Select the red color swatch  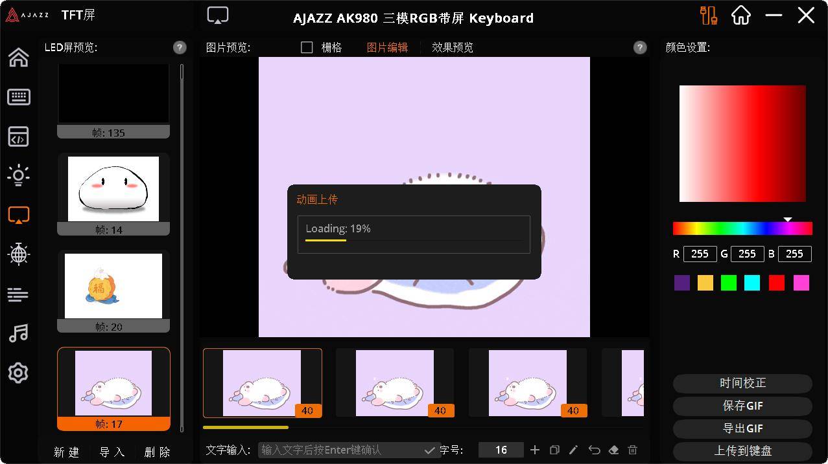pyautogui.click(x=777, y=283)
